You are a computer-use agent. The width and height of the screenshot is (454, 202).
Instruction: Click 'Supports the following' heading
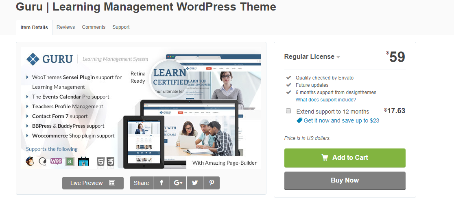[x=52, y=149]
